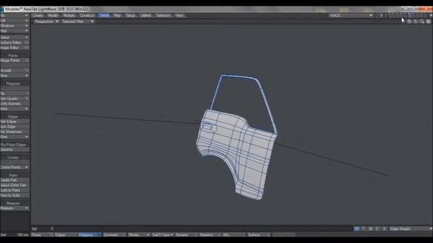The height and width of the screenshot is (243, 433).
Task: Open the Help menu dropdown
Action: coord(15,31)
